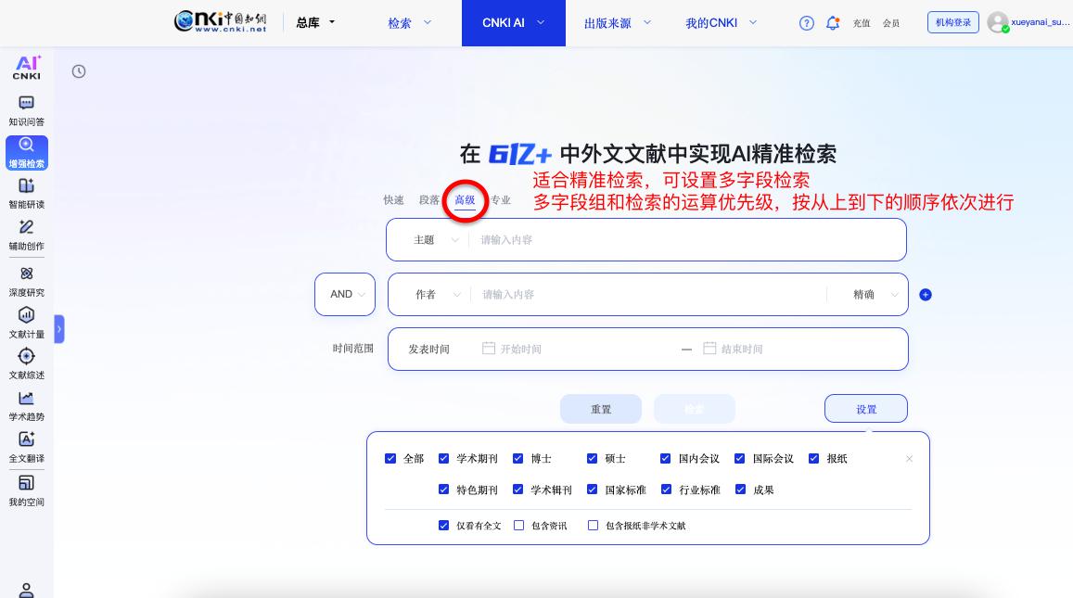Screen dimensions: 1073x598
Task: Add a search row with plus icon
Action: point(925,295)
